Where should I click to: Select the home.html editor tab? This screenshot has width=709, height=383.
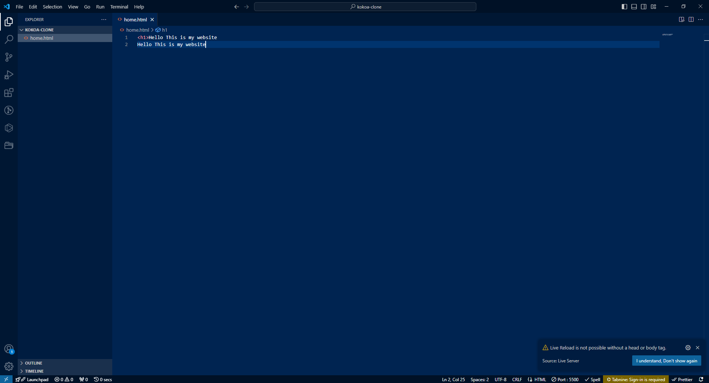[x=135, y=20]
